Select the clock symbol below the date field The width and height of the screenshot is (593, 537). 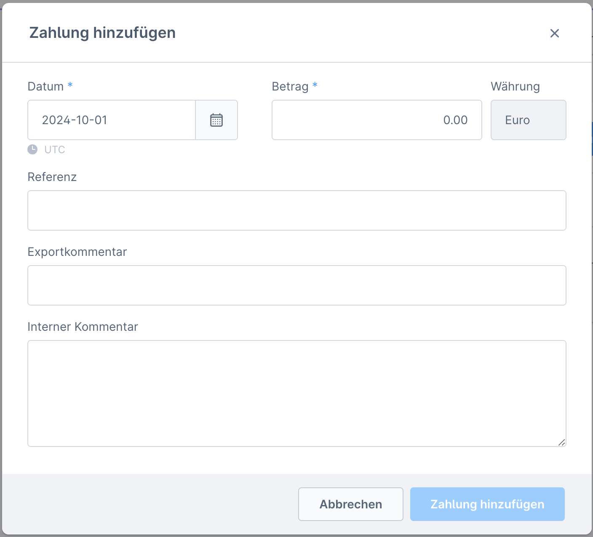pos(33,149)
